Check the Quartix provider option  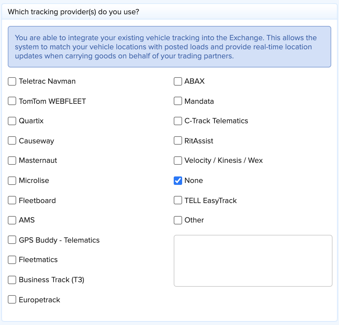click(x=12, y=121)
